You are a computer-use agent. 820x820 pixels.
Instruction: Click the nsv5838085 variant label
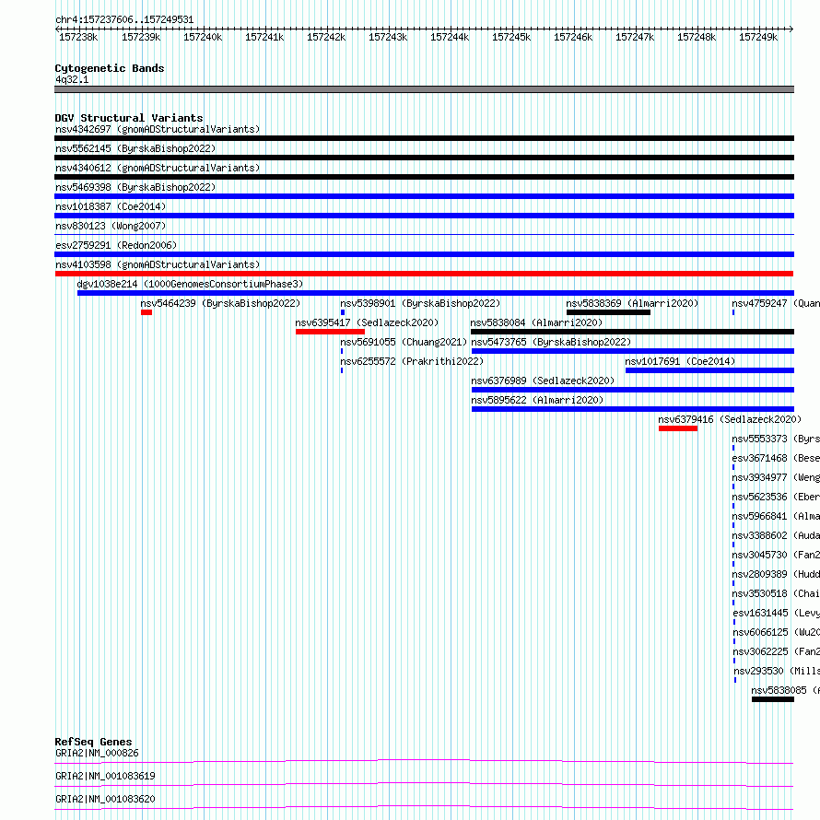pyautogui.click(x=786, y=690)
